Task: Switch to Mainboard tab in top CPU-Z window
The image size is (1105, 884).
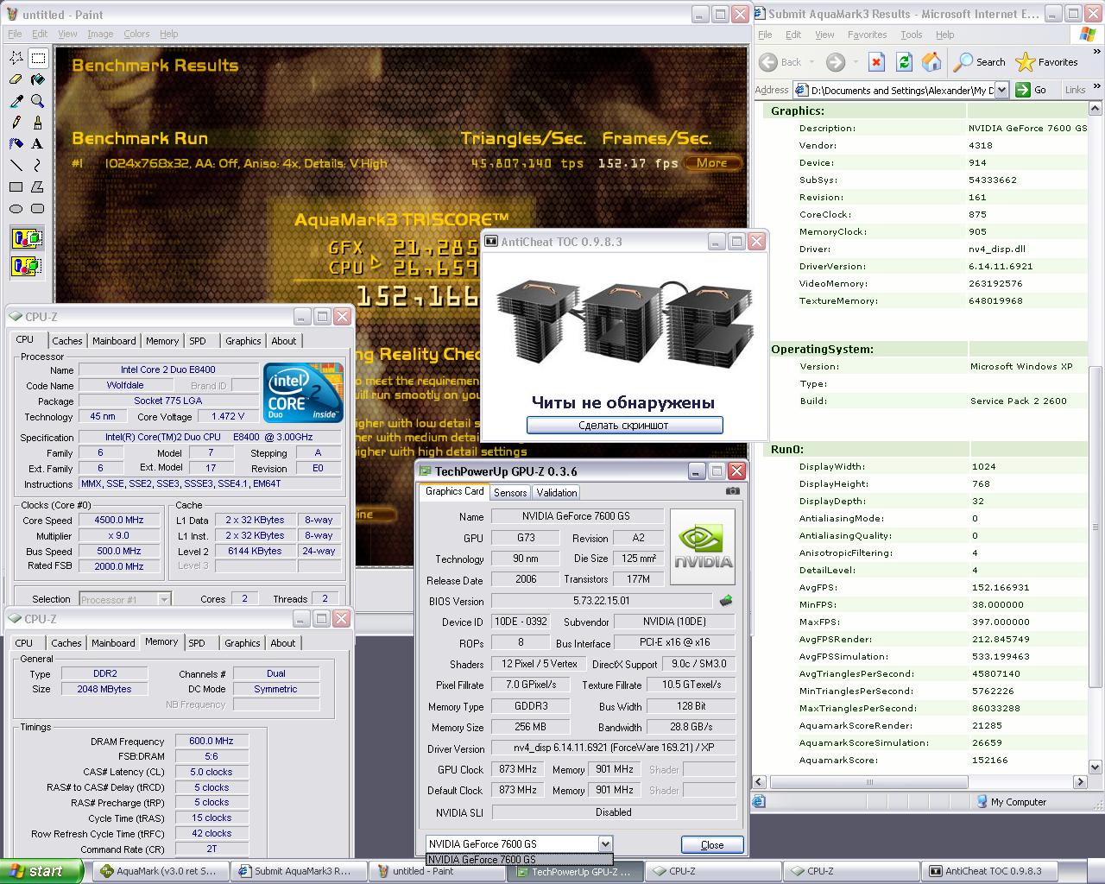Action: [x=114, y=341]
